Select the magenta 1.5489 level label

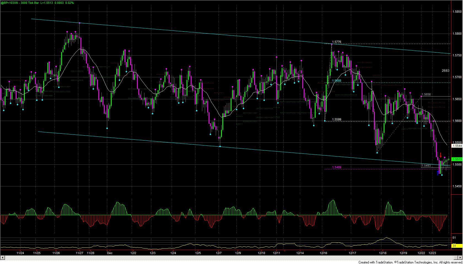pyautogui.click(x=337, y=167)
